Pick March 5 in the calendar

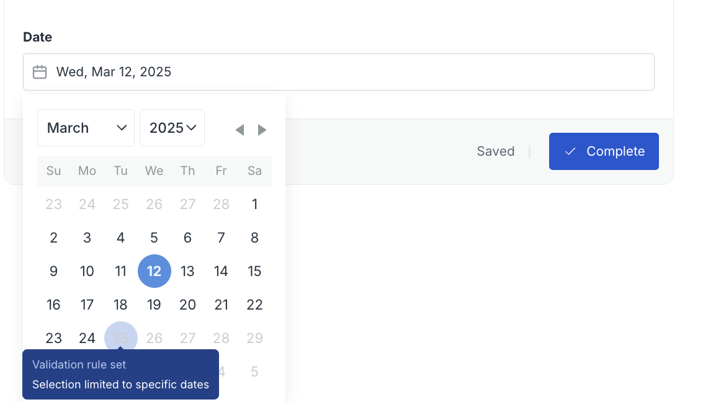tap(154, 238)
